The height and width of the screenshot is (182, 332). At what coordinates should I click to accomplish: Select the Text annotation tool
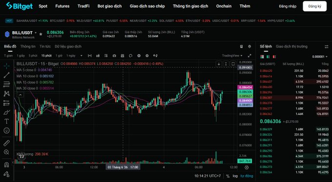6,121
